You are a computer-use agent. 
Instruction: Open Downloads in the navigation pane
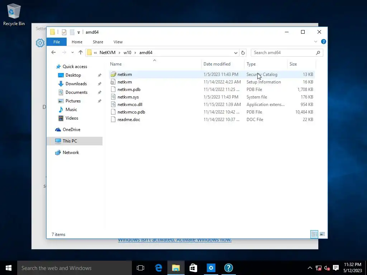(76, 84)
